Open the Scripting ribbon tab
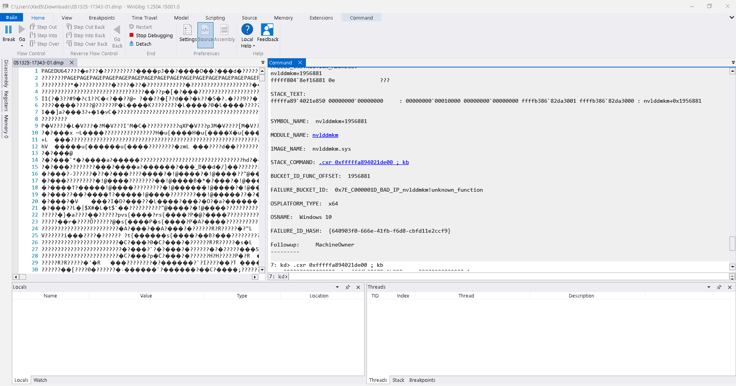Viewport: 736px width, 386px height. click(215, 18)
